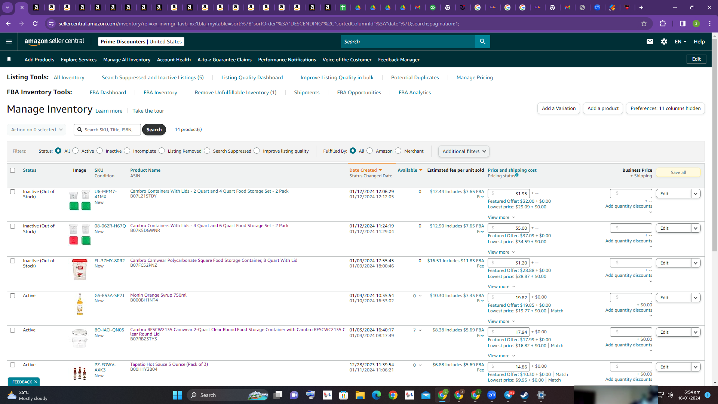Open the Chrome tab search dropdown arrow
This screenshot has width=718, height=404.
coord(7,7)
